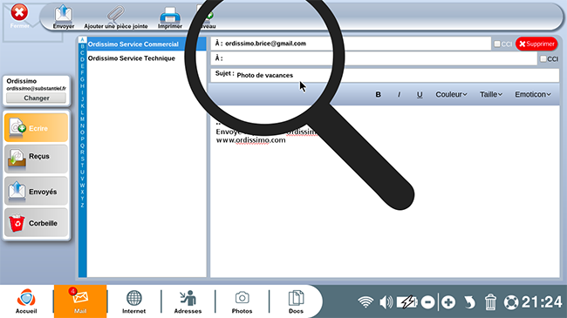Image resolution: width=567 pixels, height=318 pixels.
Task: Jump to letter A in contact index
Action: click(83, 40)
